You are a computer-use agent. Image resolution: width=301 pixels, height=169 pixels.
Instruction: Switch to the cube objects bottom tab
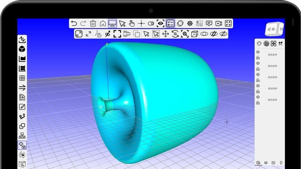258,163
